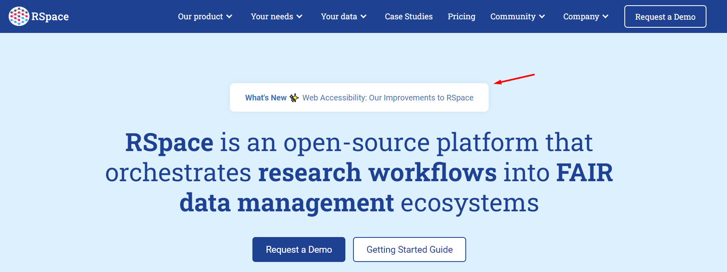Expand the chevron next to Our product
Viewport: 727px width, 272px height.
coord(229,16)
